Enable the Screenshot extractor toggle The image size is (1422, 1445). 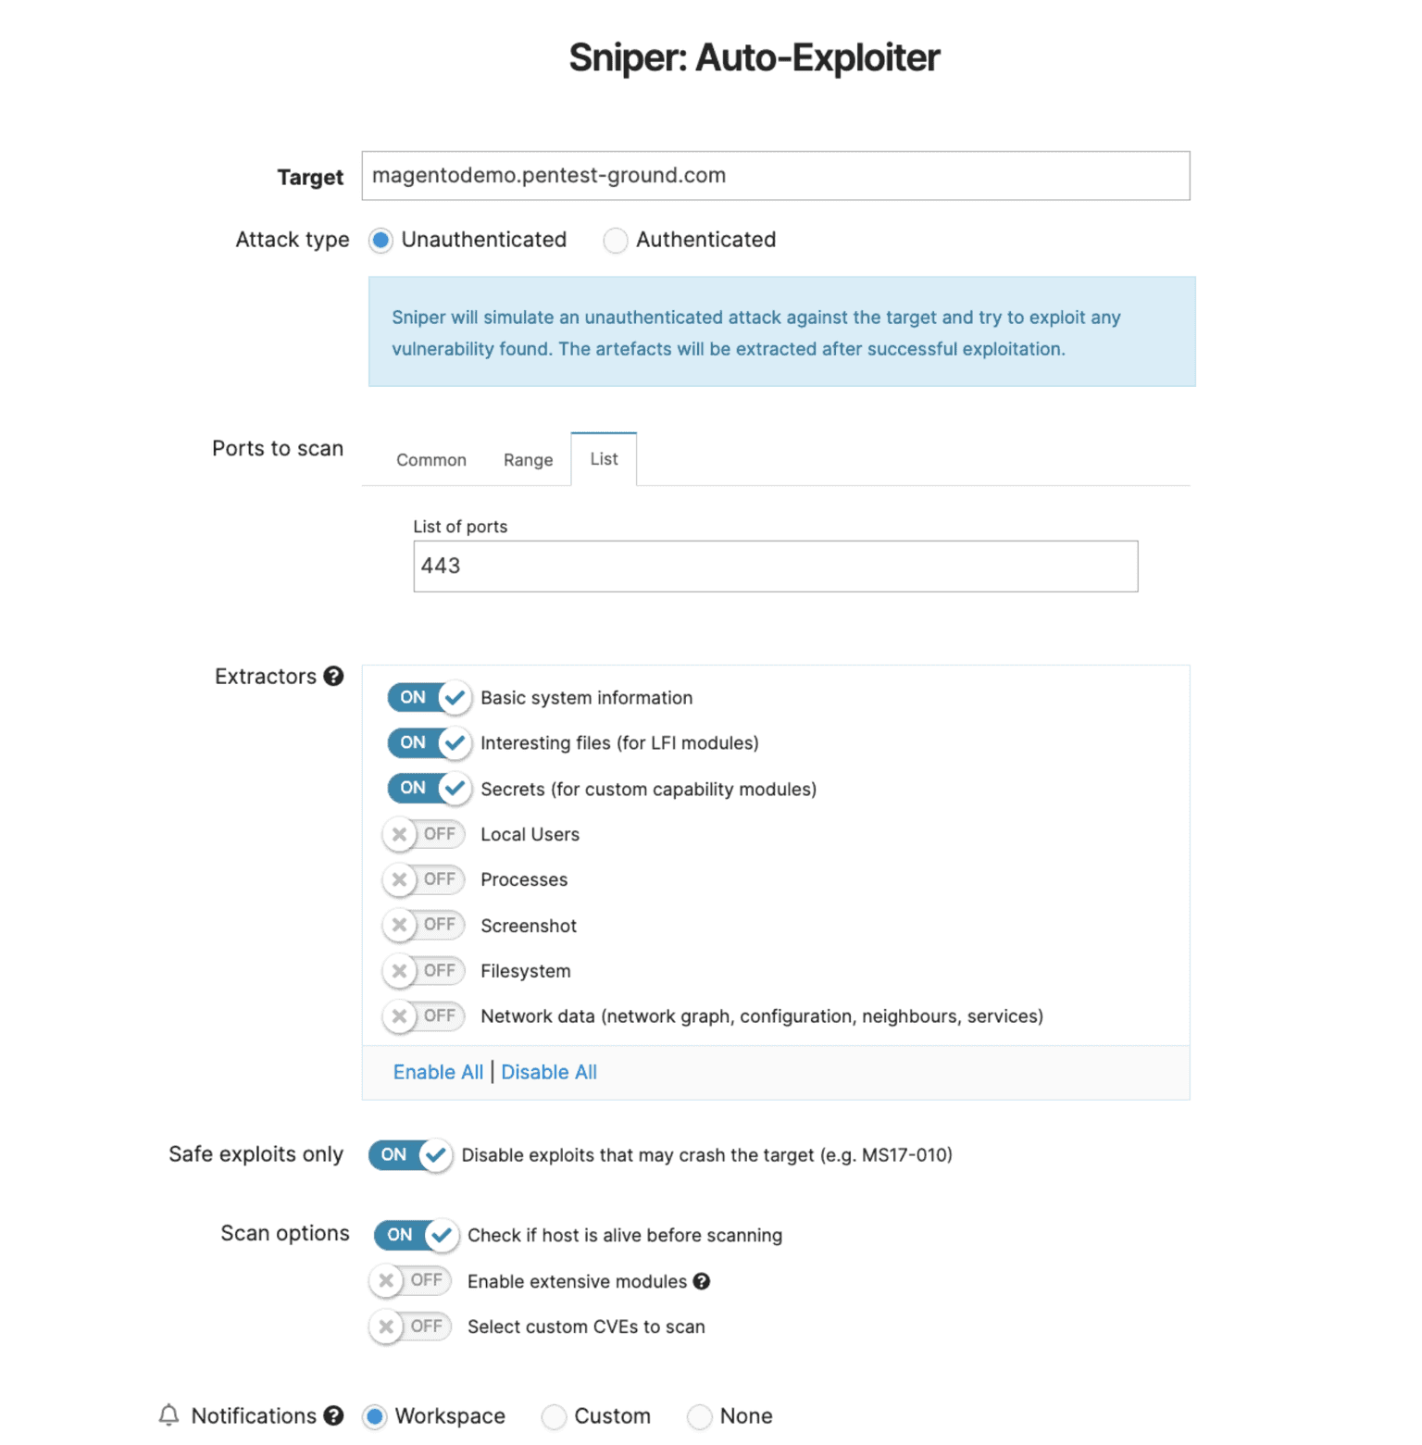pyautogui.click(x=423, y=925)
